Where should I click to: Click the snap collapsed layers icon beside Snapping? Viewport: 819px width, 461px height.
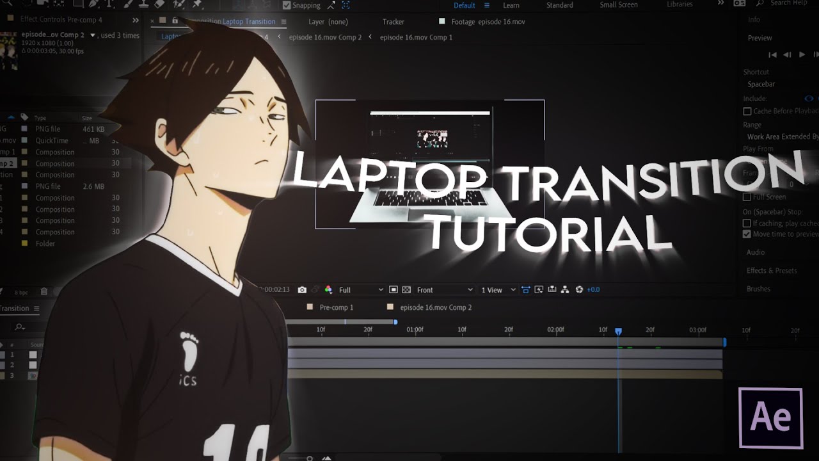331,5
